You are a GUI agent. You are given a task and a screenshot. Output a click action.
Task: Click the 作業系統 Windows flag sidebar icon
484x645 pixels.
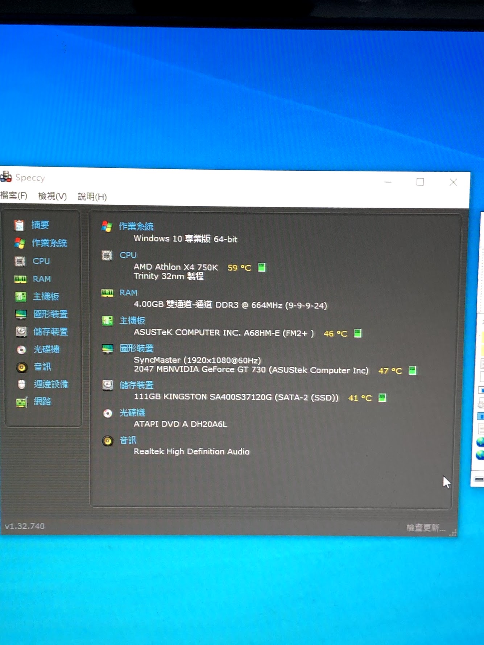pos(20,243)
